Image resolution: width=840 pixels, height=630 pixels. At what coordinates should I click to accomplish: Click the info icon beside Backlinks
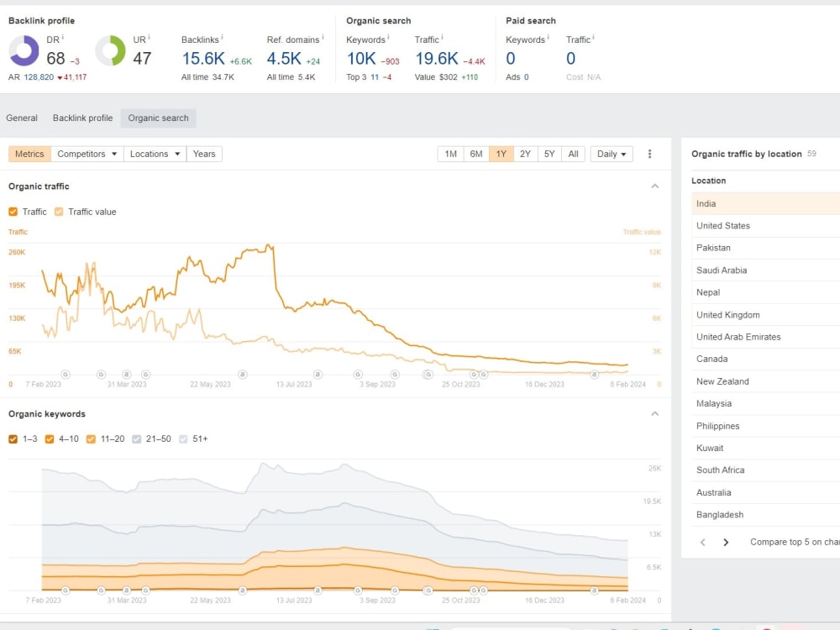pos(222,38)
